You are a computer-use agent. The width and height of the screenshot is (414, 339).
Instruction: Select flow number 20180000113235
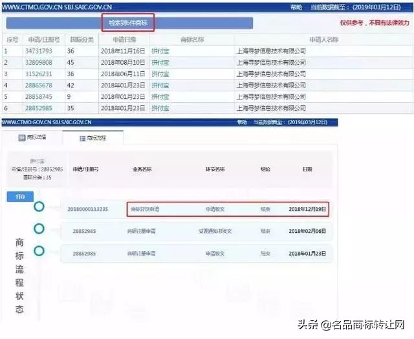click(88, 209)
